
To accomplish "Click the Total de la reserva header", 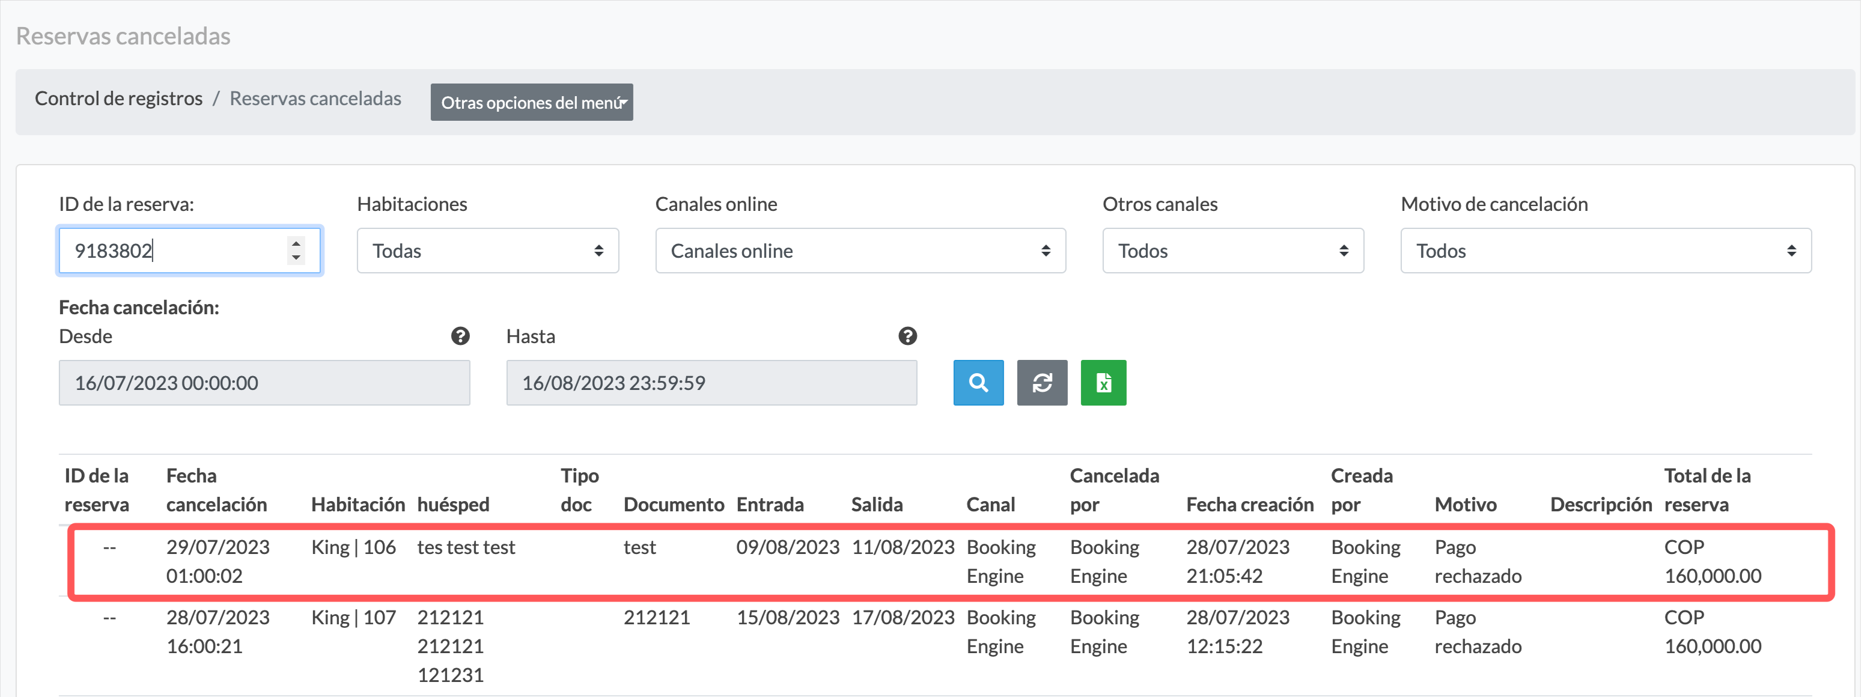I will click(1707, 490).
